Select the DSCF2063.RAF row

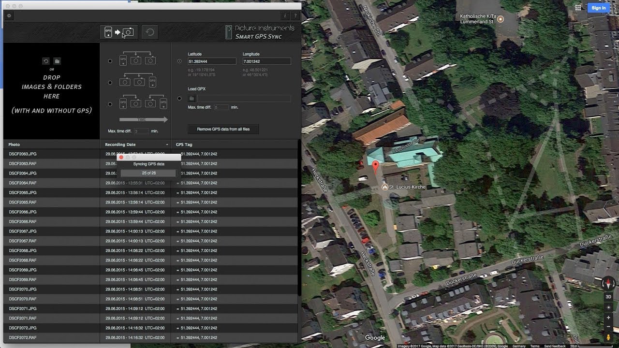[151, 163]
